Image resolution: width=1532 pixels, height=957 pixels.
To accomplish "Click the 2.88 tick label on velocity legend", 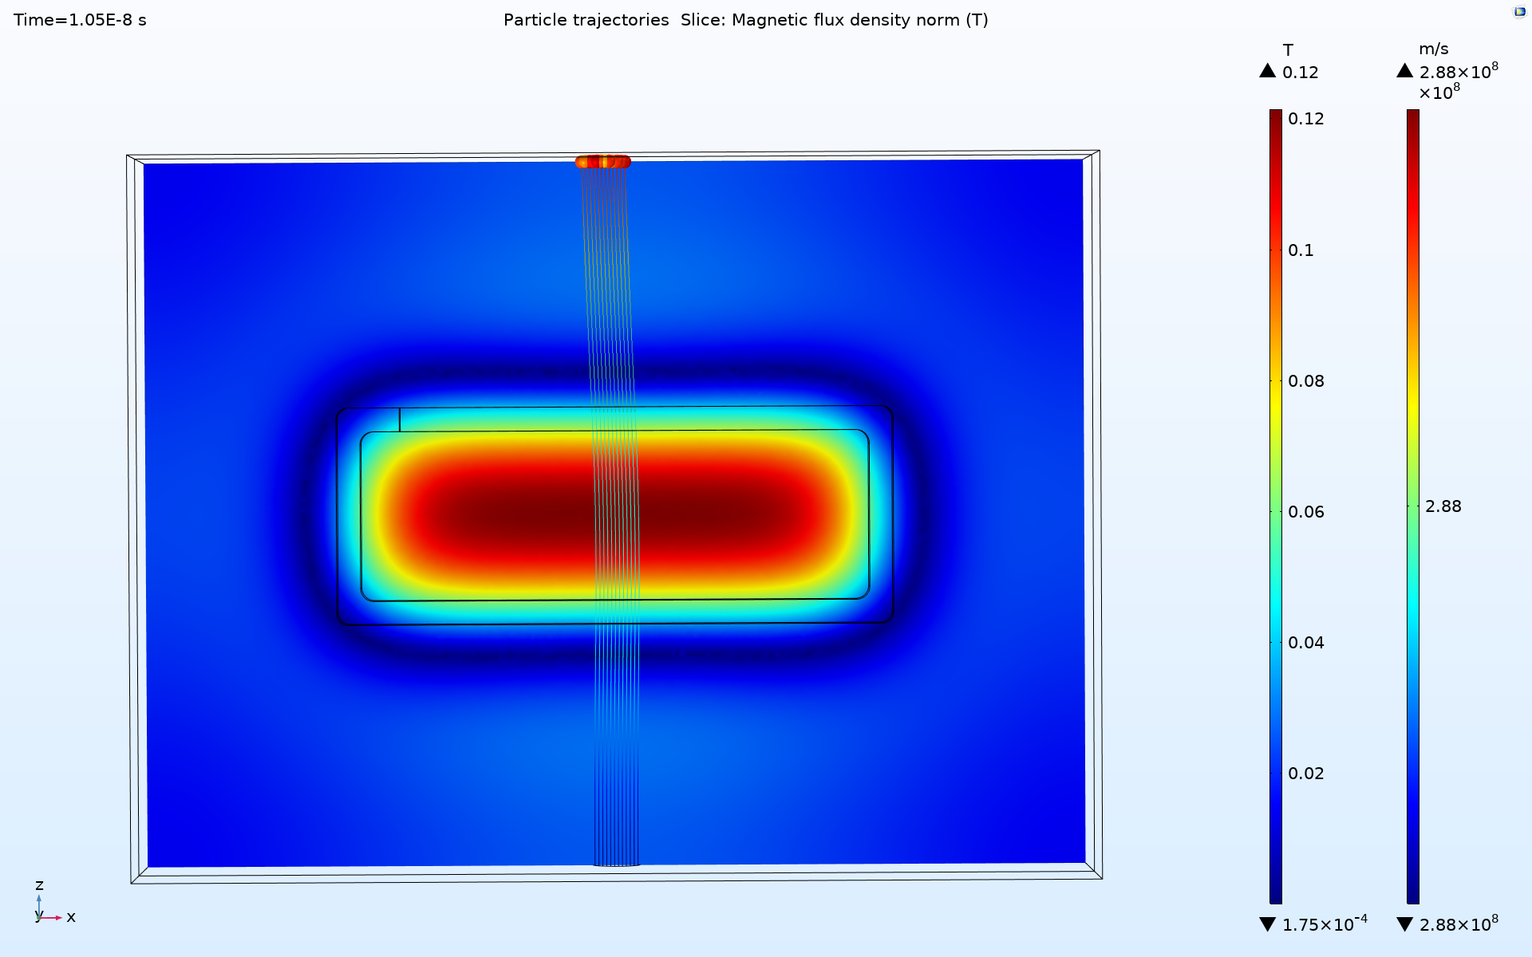I will [1443, 506].
